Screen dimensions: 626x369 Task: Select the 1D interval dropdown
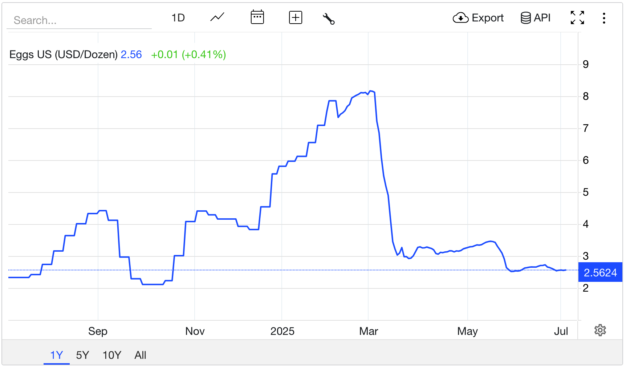tap(178, 17)
